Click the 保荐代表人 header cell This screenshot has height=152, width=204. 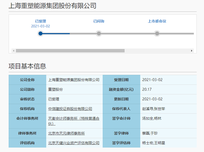click(121, 109)
